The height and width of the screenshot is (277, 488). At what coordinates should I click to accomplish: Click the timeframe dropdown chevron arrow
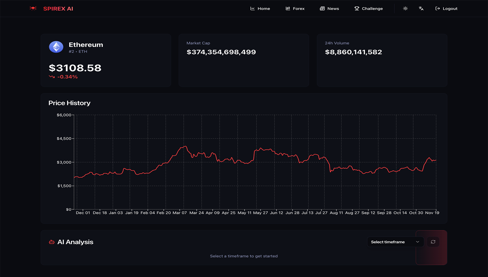pyautogui.click(x=418, y=242)
